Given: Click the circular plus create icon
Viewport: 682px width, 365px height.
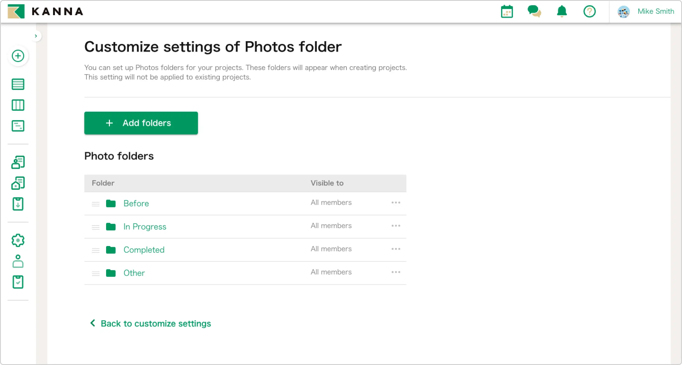Looking at the screenshot, I should 18,56.
